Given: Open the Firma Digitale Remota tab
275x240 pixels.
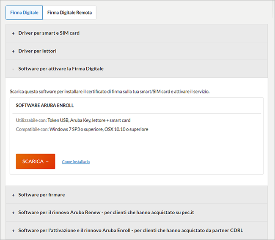Looking at the screenshot, I should 69,13.
